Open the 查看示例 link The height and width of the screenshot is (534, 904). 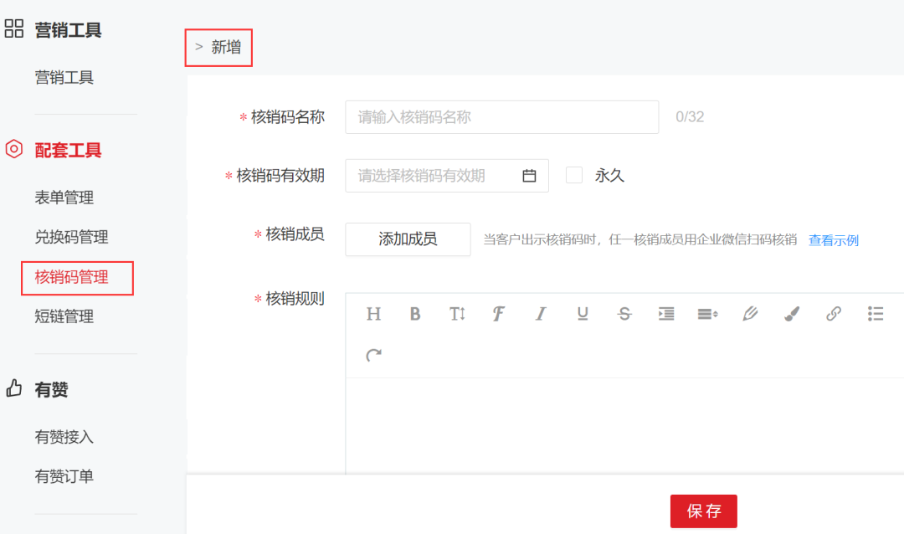833,240
